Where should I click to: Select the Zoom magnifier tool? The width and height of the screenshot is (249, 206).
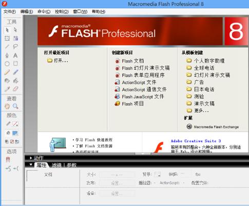pos(15,106)
